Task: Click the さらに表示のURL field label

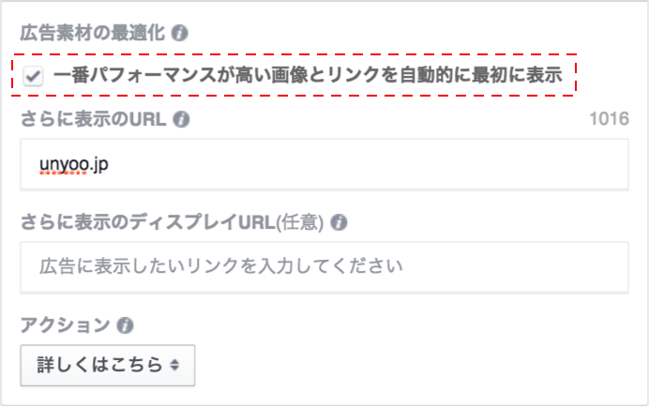Action: pos(94,119)
